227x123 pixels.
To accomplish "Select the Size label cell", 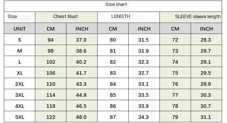I will (12, 17).
